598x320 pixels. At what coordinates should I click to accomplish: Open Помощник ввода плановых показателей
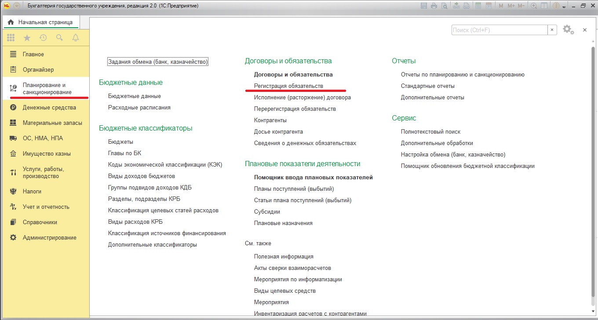(x=314, y=177)
